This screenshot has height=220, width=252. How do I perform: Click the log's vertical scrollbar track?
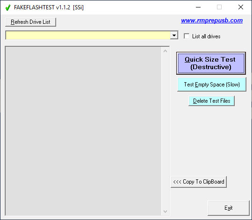pyautogui.click(x=165, y=131)
